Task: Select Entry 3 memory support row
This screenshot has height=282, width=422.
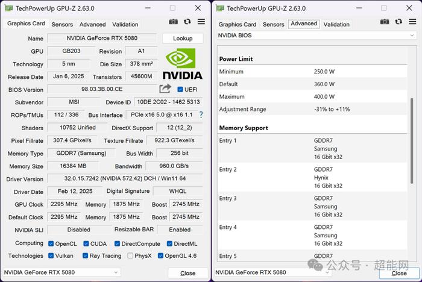Action: pyautogui.click(x=312, y=207)
